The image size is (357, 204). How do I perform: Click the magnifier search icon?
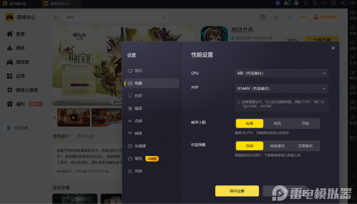click(164, 17)
